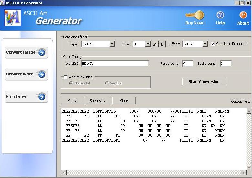
Task: Expand the font Type dropdown
Action: [x=112, y=44]
